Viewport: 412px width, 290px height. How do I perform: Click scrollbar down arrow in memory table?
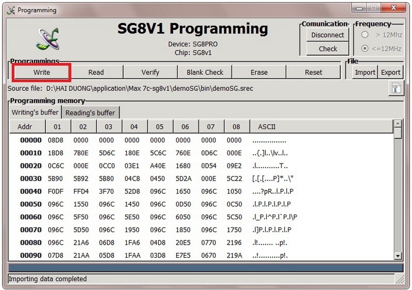[x=398, y=256]
